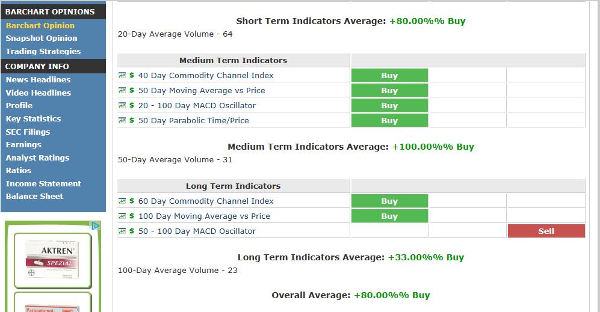Open chart icon for 20 - 100 Day MACD Oscillator
Viewport: 600px width, 312px height.
[122, 105]
